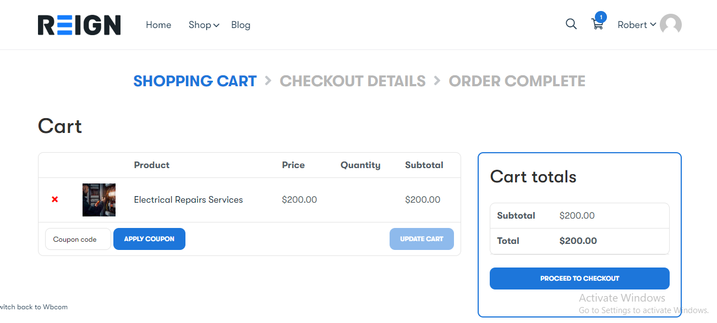Select the Order Complete step heading
The image size is (717, 323).
(517, 81)
